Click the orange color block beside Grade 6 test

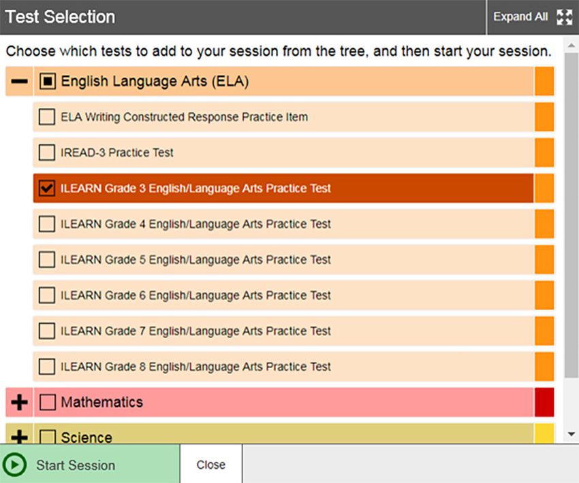click(544, 295)
